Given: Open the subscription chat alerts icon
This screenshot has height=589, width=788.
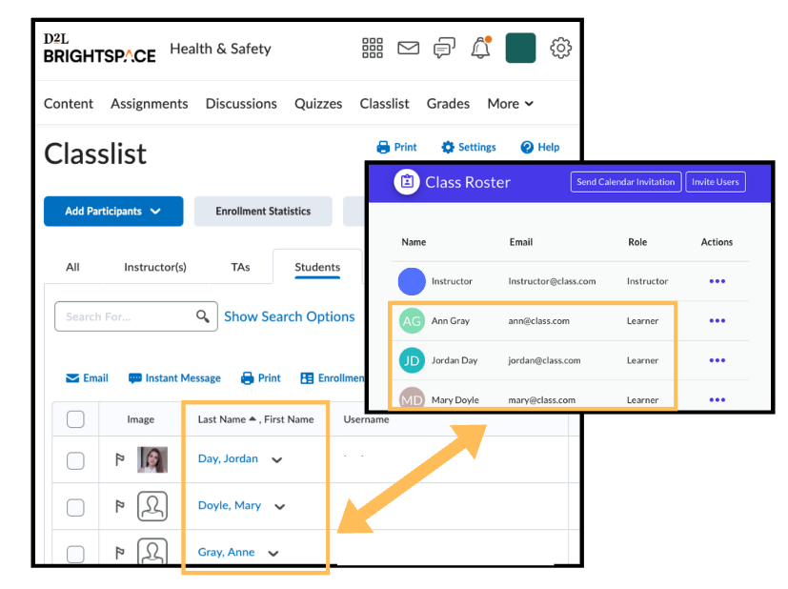Looking at the screenshot, I should coord(444,49).
